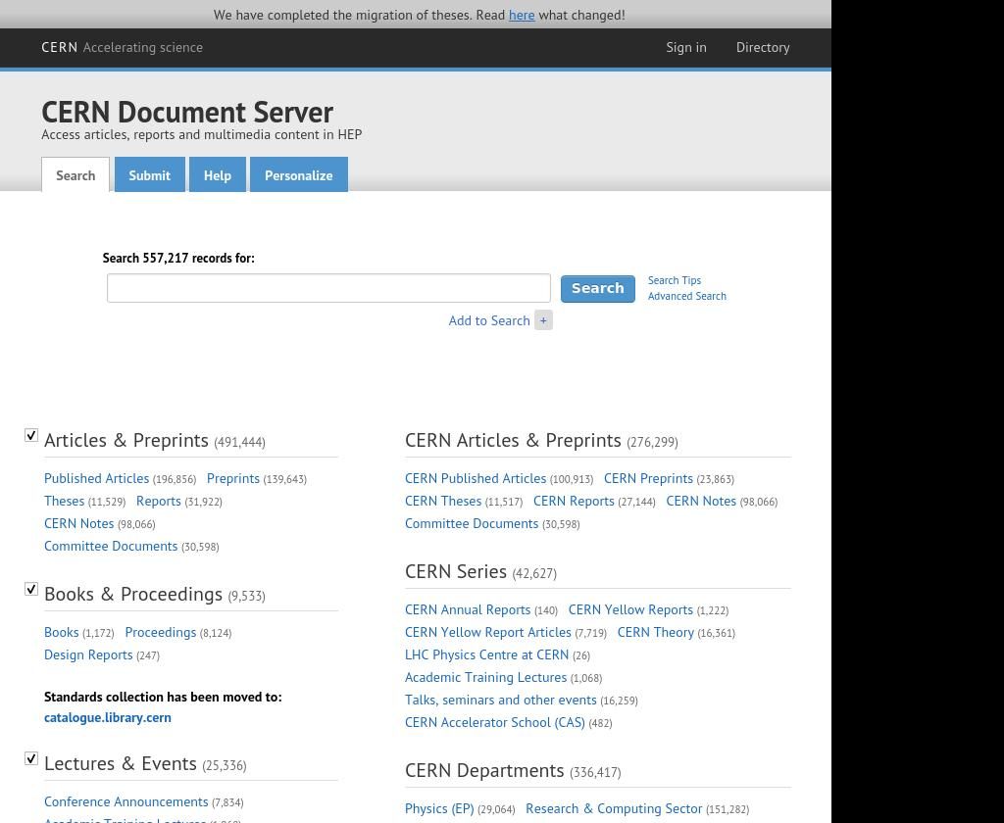
Task: Browse Published Articles collection
Action: click(97, 479)
